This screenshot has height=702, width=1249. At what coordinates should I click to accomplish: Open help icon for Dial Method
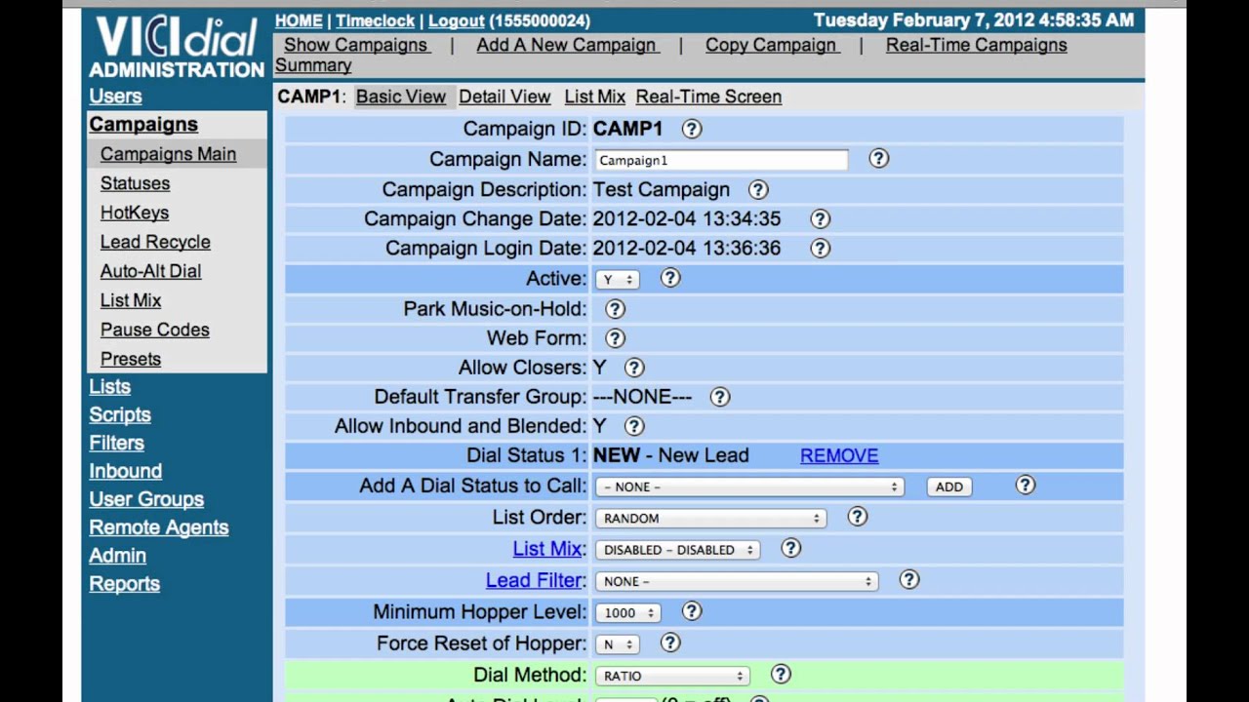click(781, 674)
